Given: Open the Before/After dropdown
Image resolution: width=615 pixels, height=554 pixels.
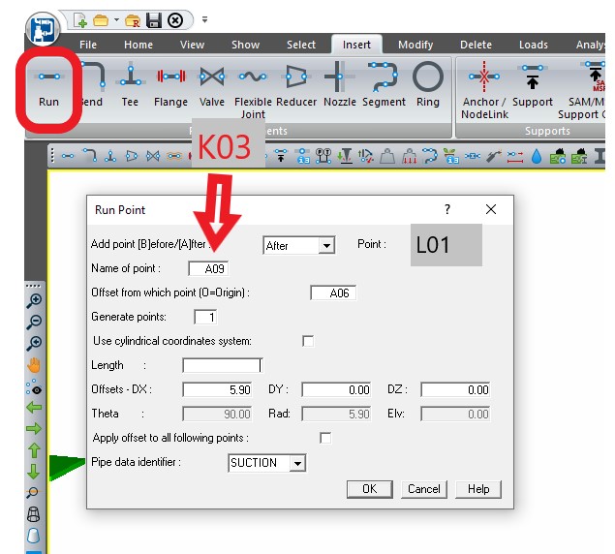Looking at the screenshot, I should click(326, 246).
